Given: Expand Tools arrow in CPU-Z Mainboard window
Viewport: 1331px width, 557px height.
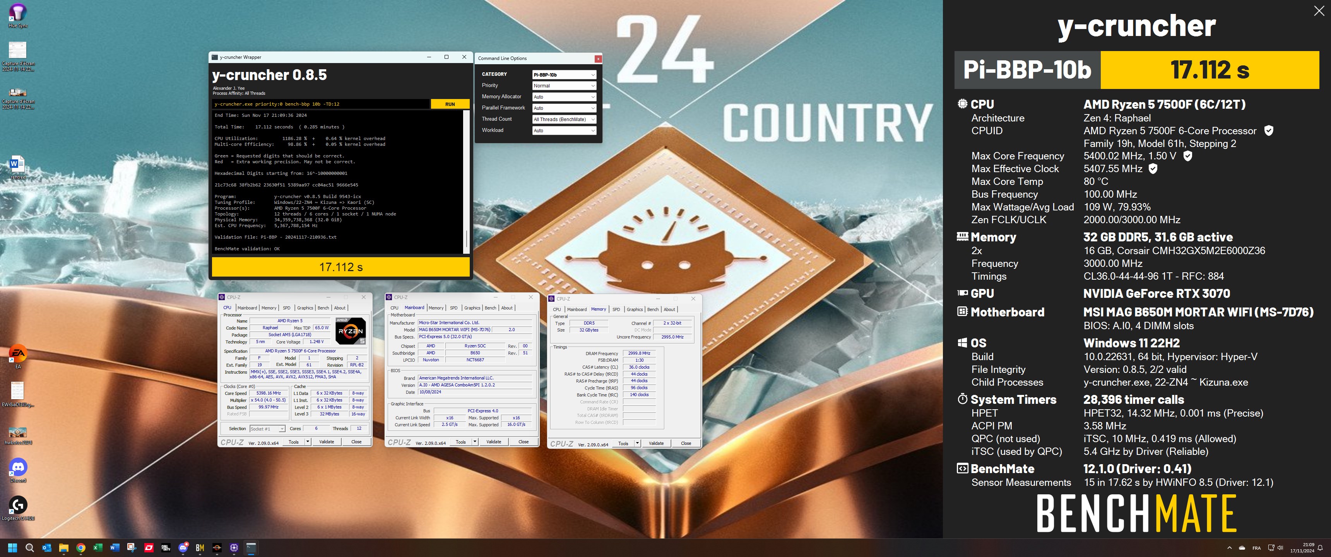Looking at the screenshot, I should [x=475, y=442].
